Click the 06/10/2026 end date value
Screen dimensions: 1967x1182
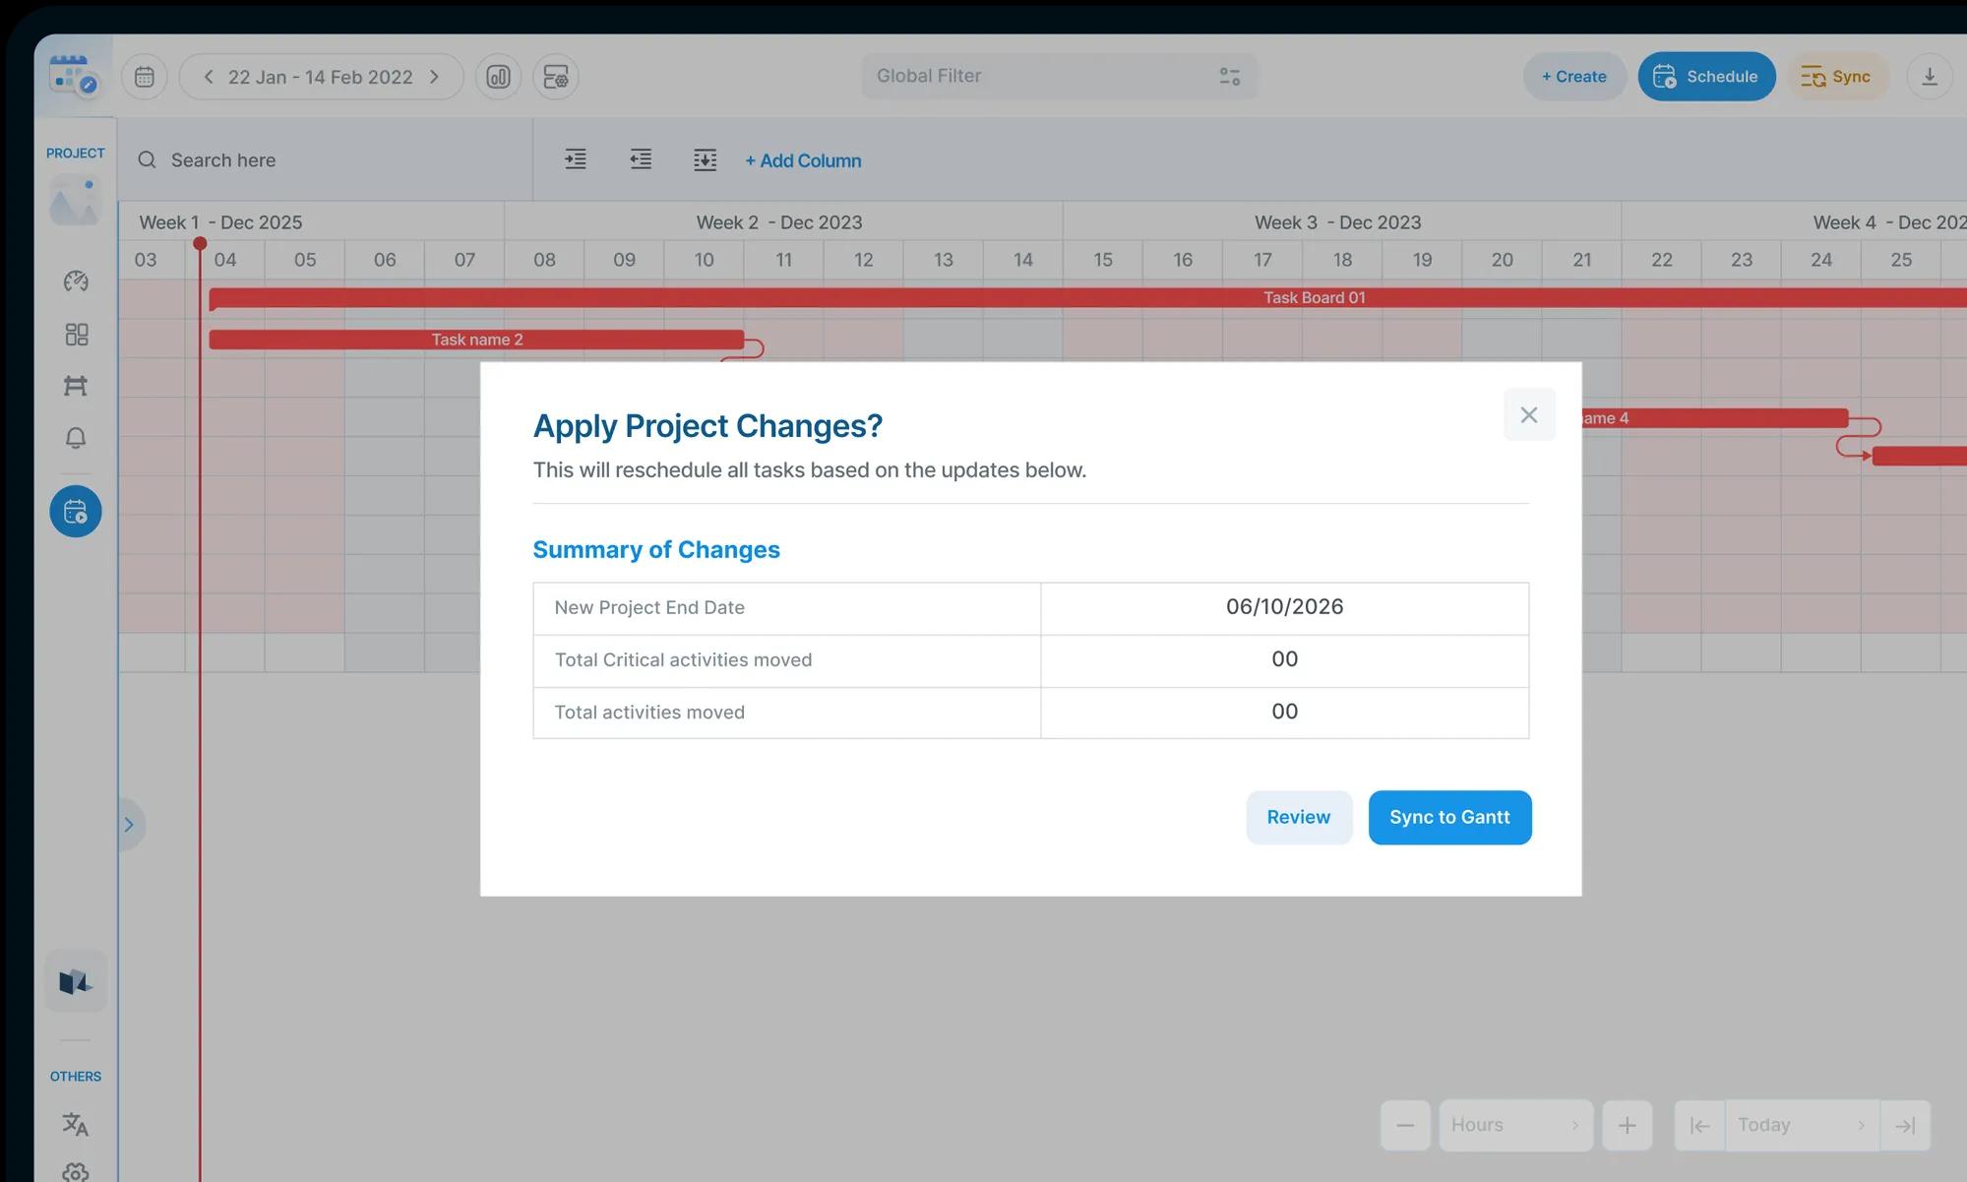pos(1284,606)
